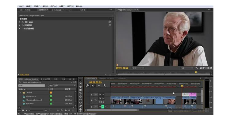This screenshot has width=230, height=119.
Task: Select the Pen tool in the tools panel
Action: tap(80, 106)
